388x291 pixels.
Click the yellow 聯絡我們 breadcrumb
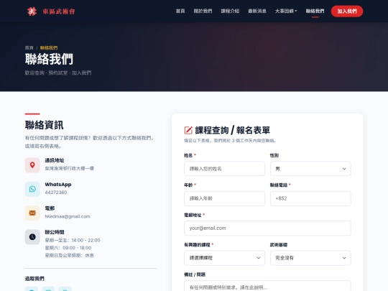click(x=49, y=47)
